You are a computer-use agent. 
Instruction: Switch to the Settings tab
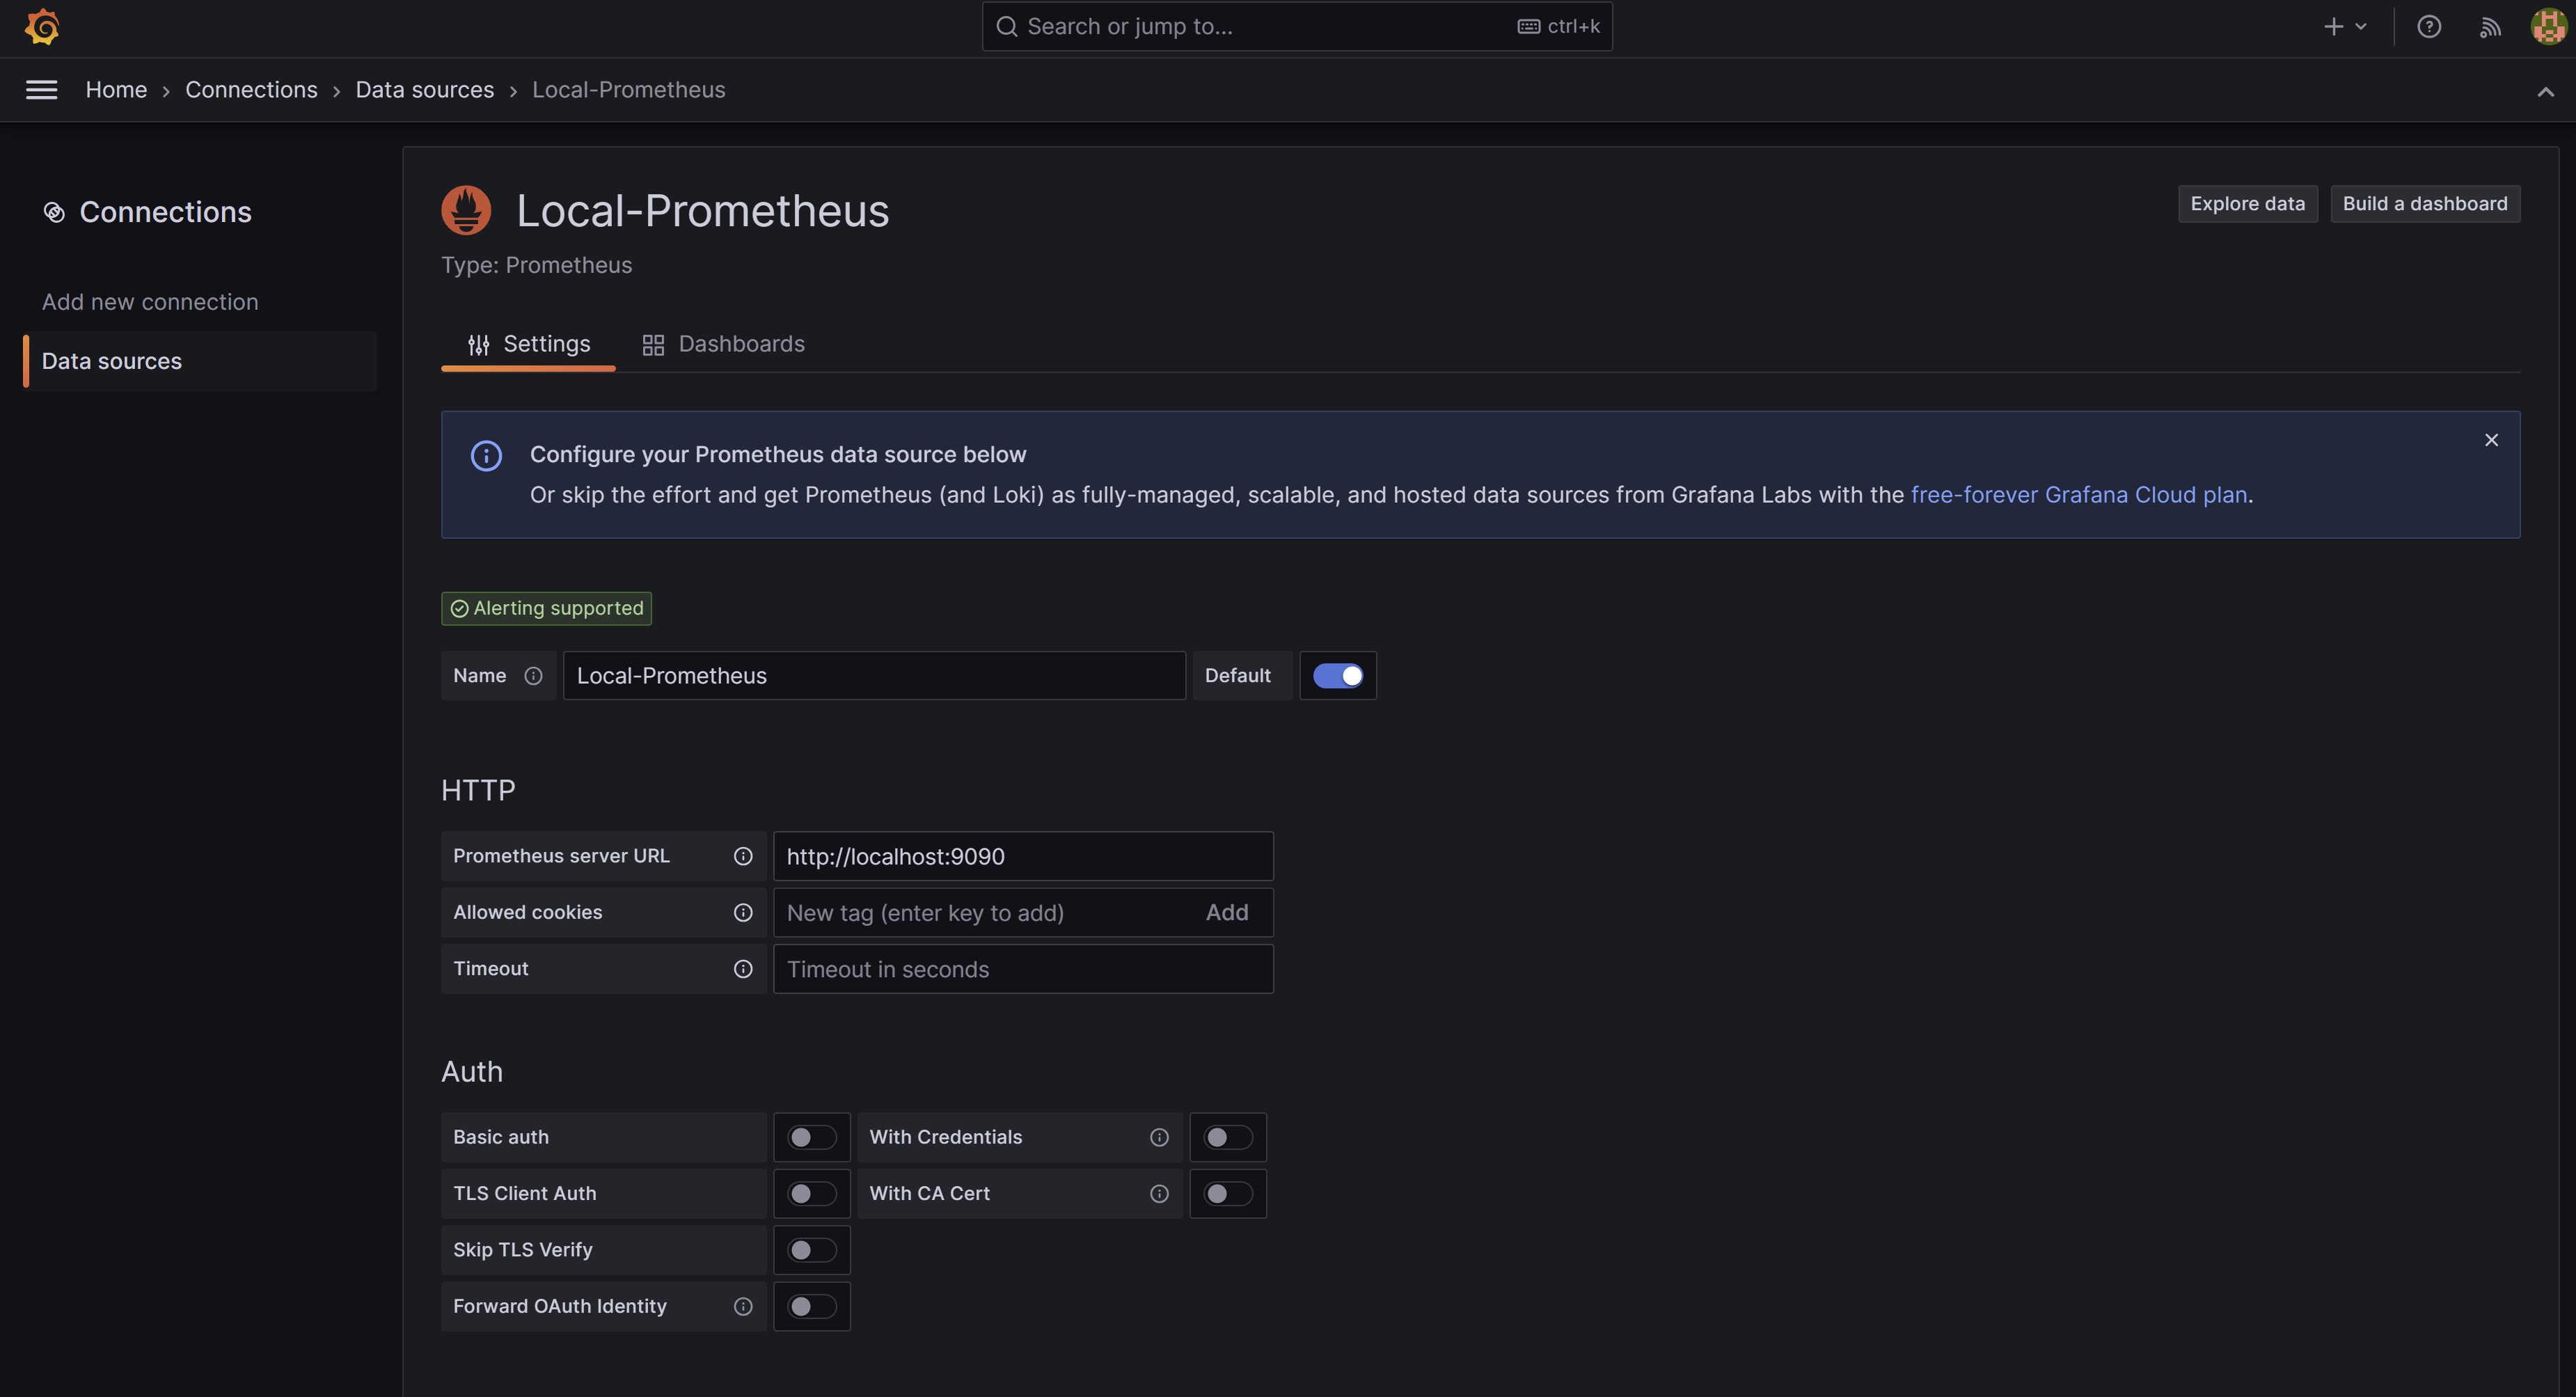(528, 344)
